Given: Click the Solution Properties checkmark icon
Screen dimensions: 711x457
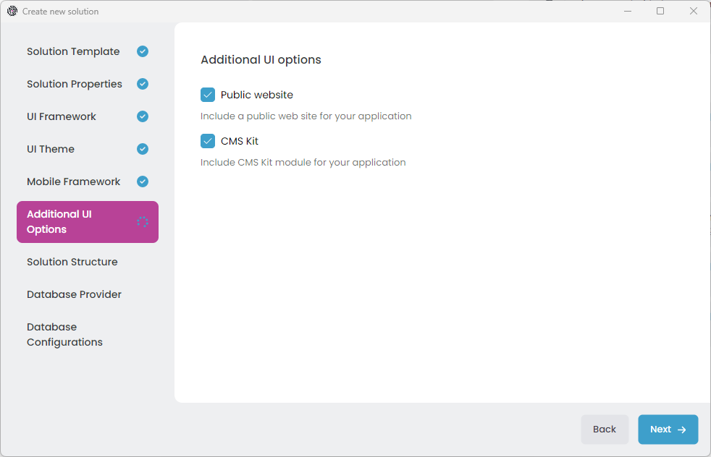Looking at the screenshot, I should click(143, 84).
